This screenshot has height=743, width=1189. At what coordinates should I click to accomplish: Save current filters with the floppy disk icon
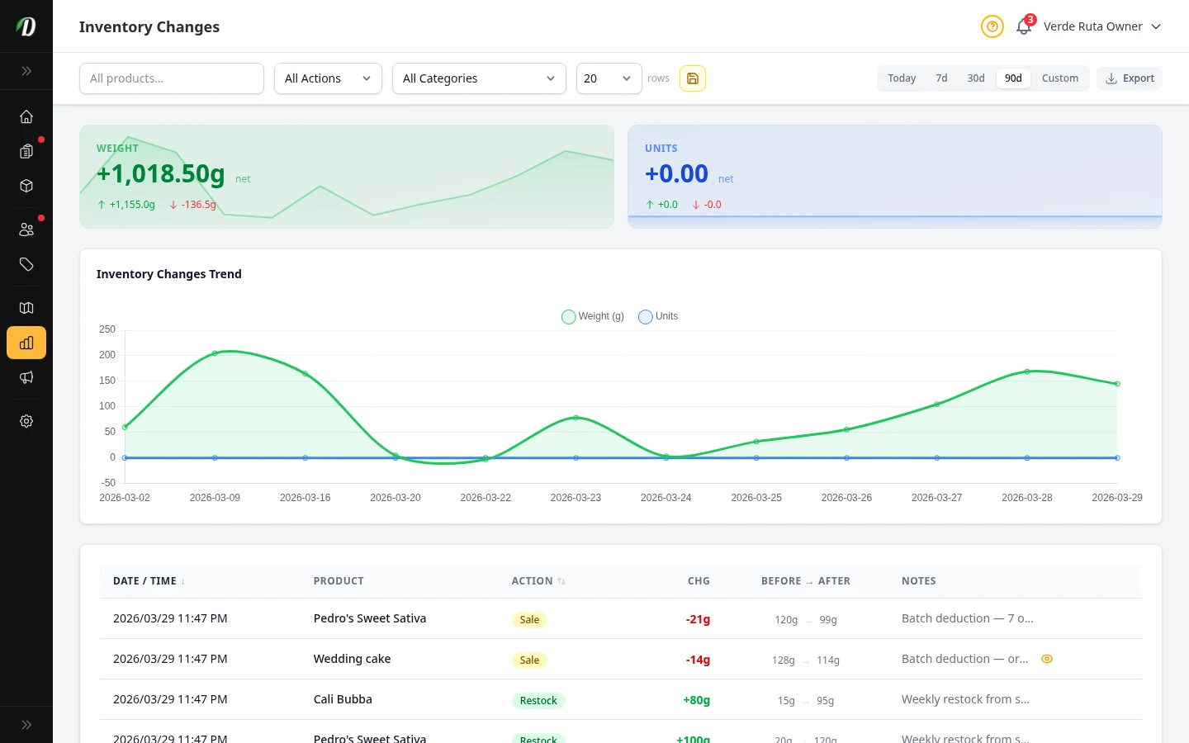click(x=693, y=78)
